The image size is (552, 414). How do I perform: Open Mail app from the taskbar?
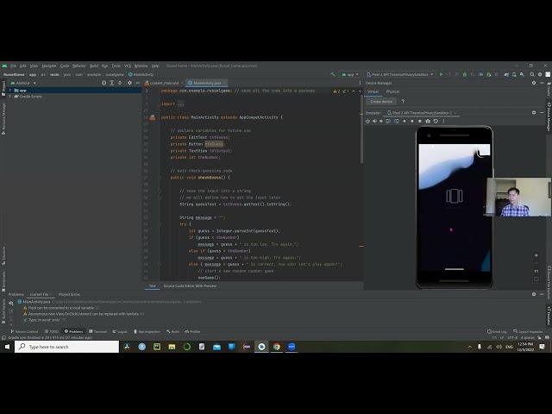(x=216, y=347)
